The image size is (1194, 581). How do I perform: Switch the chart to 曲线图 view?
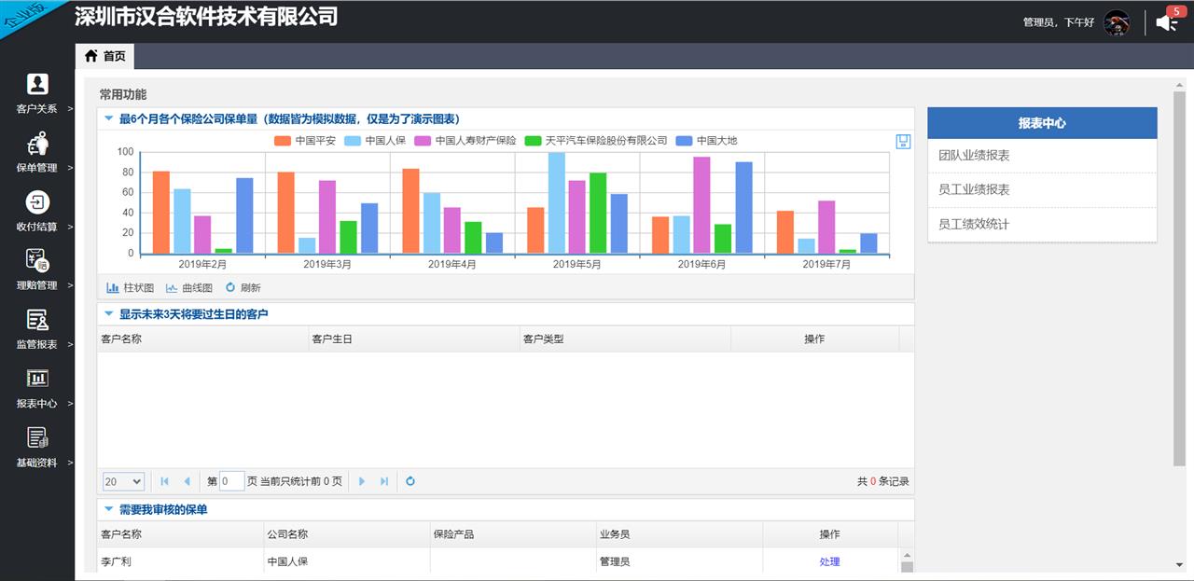coord(188,288)
